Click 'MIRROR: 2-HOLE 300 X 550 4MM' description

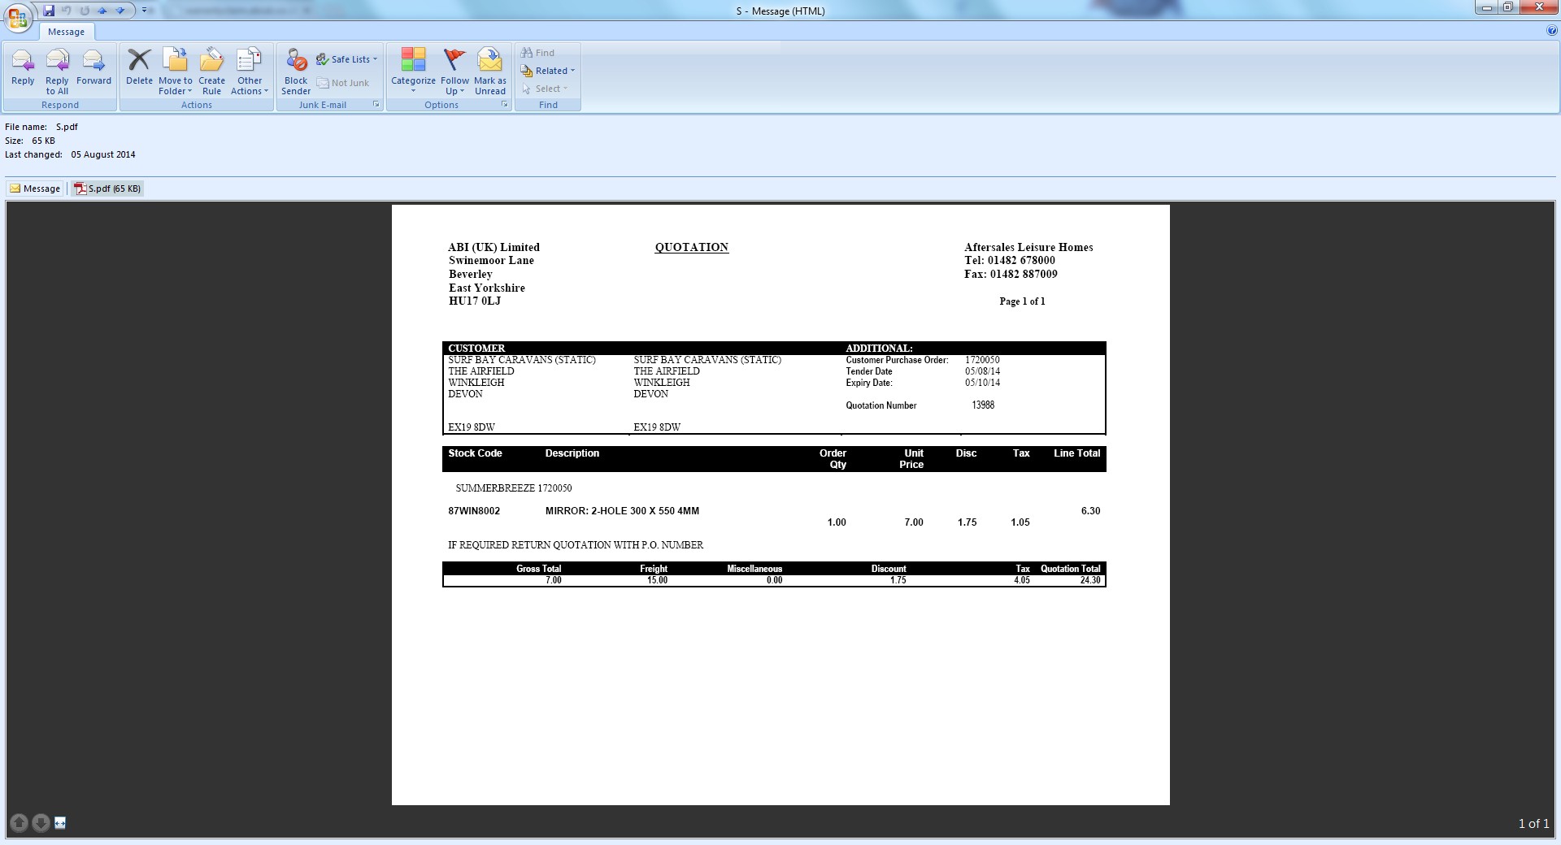622,511
